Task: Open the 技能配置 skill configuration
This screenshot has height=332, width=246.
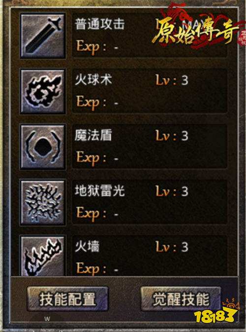Action: pyautogui.click(x=67, y=299)
